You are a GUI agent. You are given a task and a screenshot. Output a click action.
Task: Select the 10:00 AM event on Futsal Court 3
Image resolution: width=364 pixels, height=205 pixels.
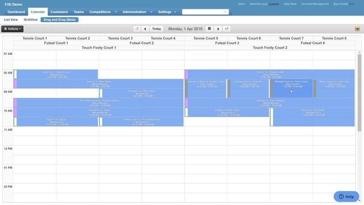pos(227,113)
